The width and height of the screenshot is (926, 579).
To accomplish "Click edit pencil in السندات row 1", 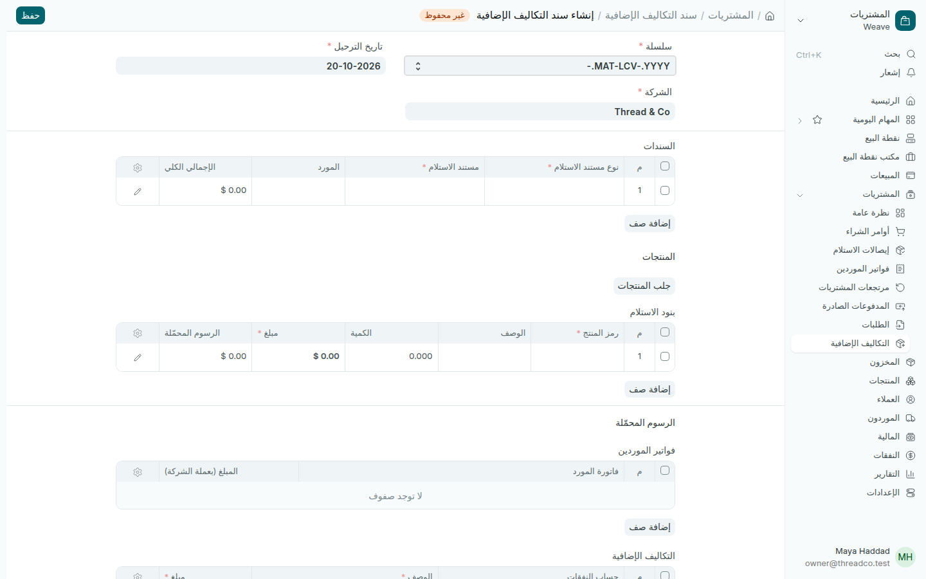I will (138, 191).
